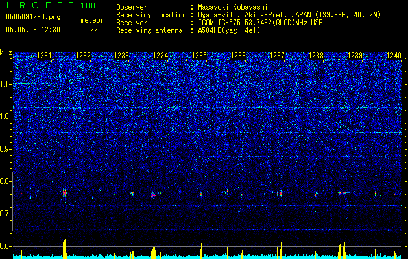Click the Observer label

click(x=132, y=7)
